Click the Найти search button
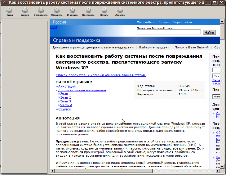Image resolution: width=226 pixels, height=175 pixels. tap(209, 33)
